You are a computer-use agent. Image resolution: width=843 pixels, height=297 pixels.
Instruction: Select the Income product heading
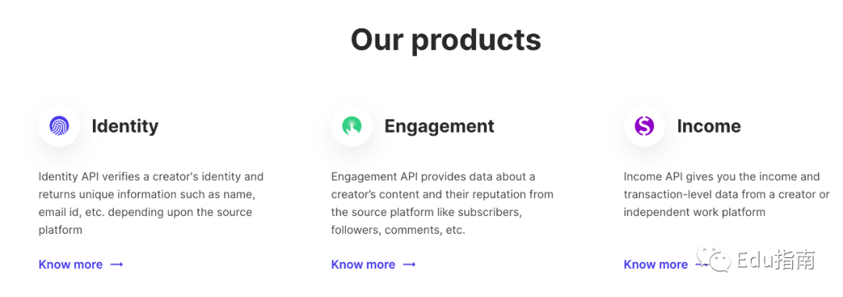pos(709,126)
